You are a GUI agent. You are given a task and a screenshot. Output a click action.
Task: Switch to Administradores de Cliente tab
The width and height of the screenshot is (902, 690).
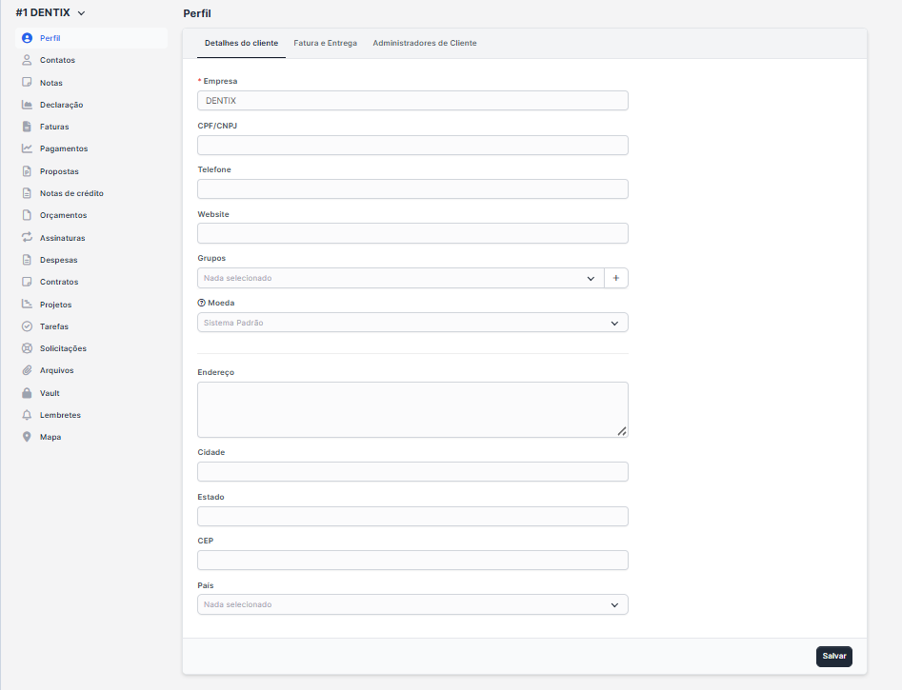425,44
